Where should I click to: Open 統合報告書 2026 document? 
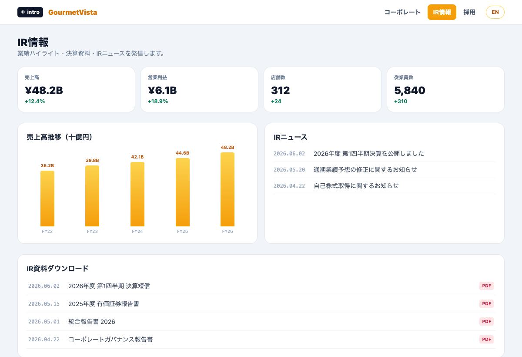click(x=260, y=322)
